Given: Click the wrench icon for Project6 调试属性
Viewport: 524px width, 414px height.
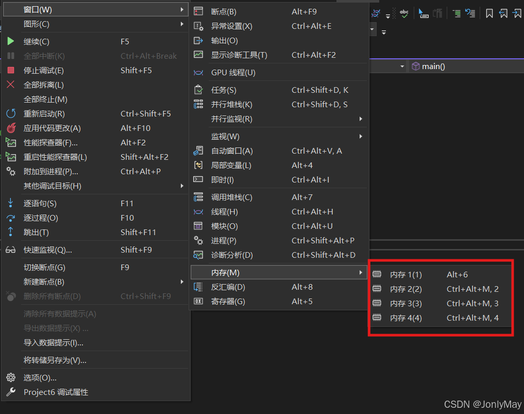Looking at the screenshot, I should pyautogui.click(x=11, y=392).
